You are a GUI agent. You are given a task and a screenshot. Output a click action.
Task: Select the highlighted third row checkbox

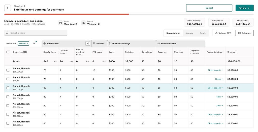pos(8,88)
